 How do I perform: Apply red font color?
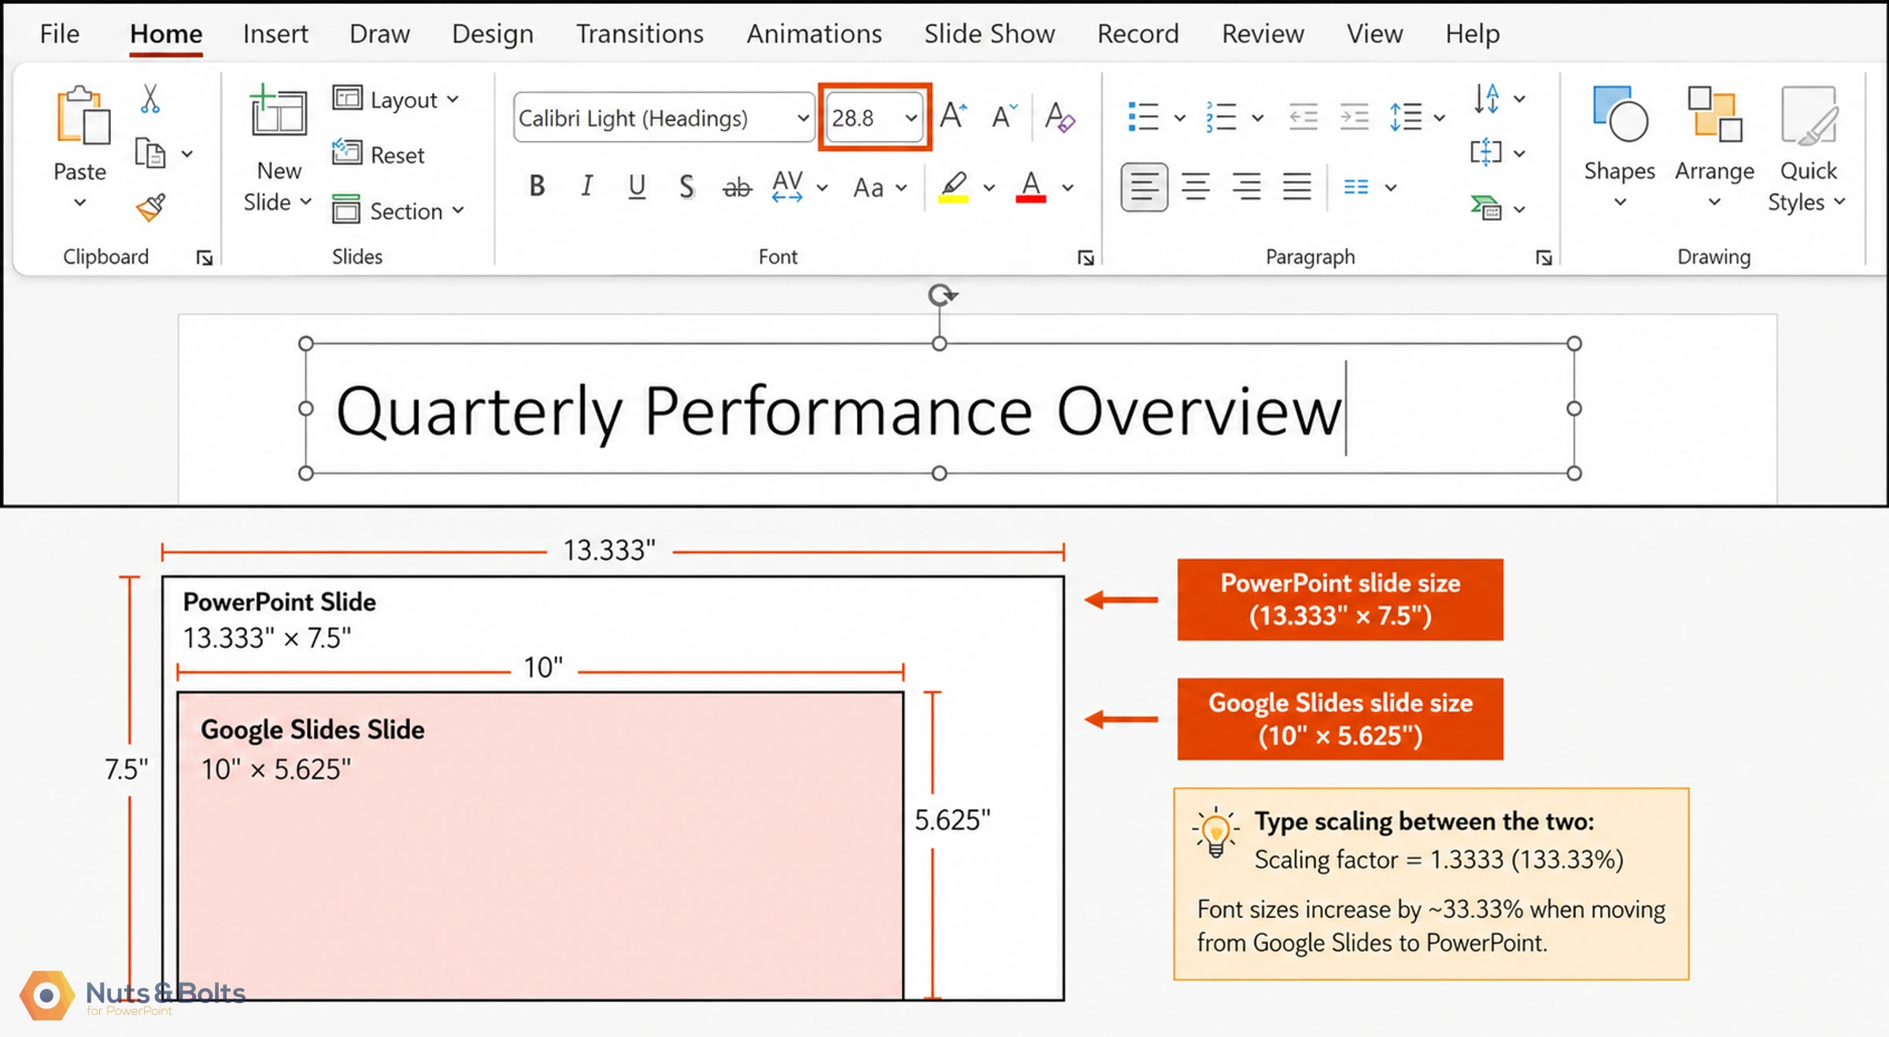coord(1031,187)
